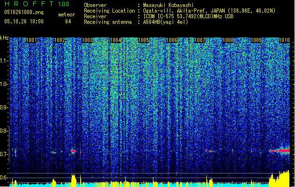
Task: Click the 1002 time marker
Action: click(x=60, y=40)
